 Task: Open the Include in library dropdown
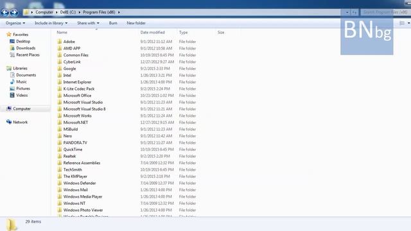[51, 23]
